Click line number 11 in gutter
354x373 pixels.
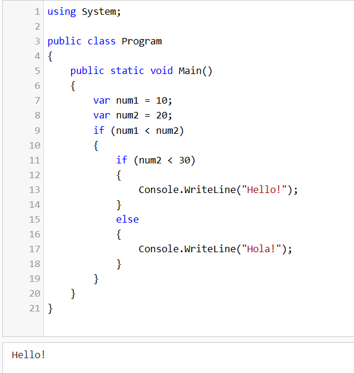[x=34, y=160]
